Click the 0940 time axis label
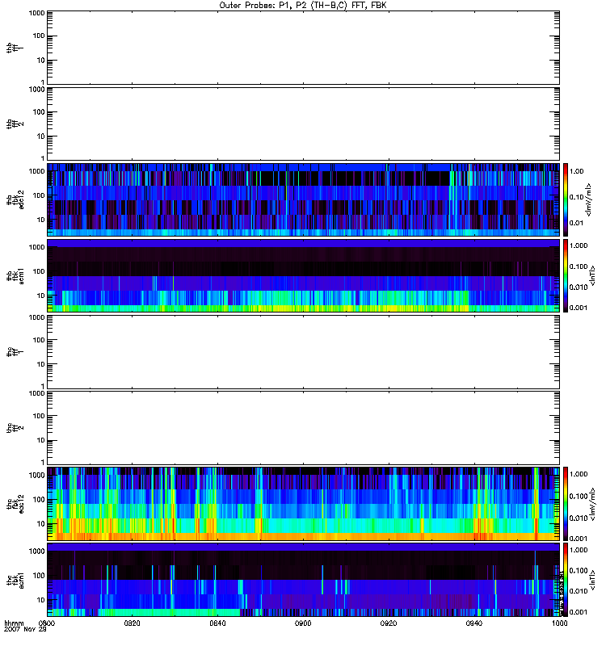Screen dimensions: 606x646 473,623
